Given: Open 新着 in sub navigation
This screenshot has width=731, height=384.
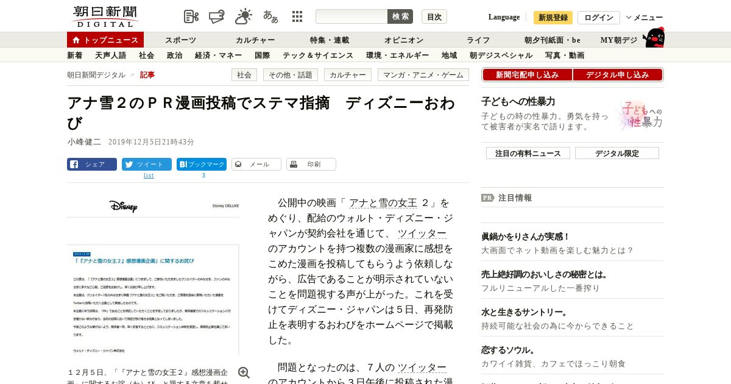Looking at the screenshot, I should pos(75,55).
